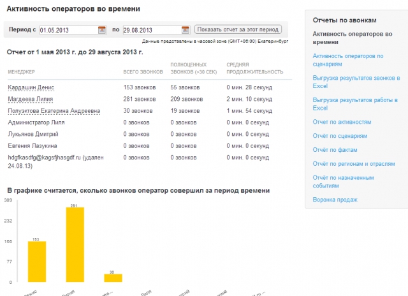Click chart axis value 309

pyautogui.click(x=8, y=200)
